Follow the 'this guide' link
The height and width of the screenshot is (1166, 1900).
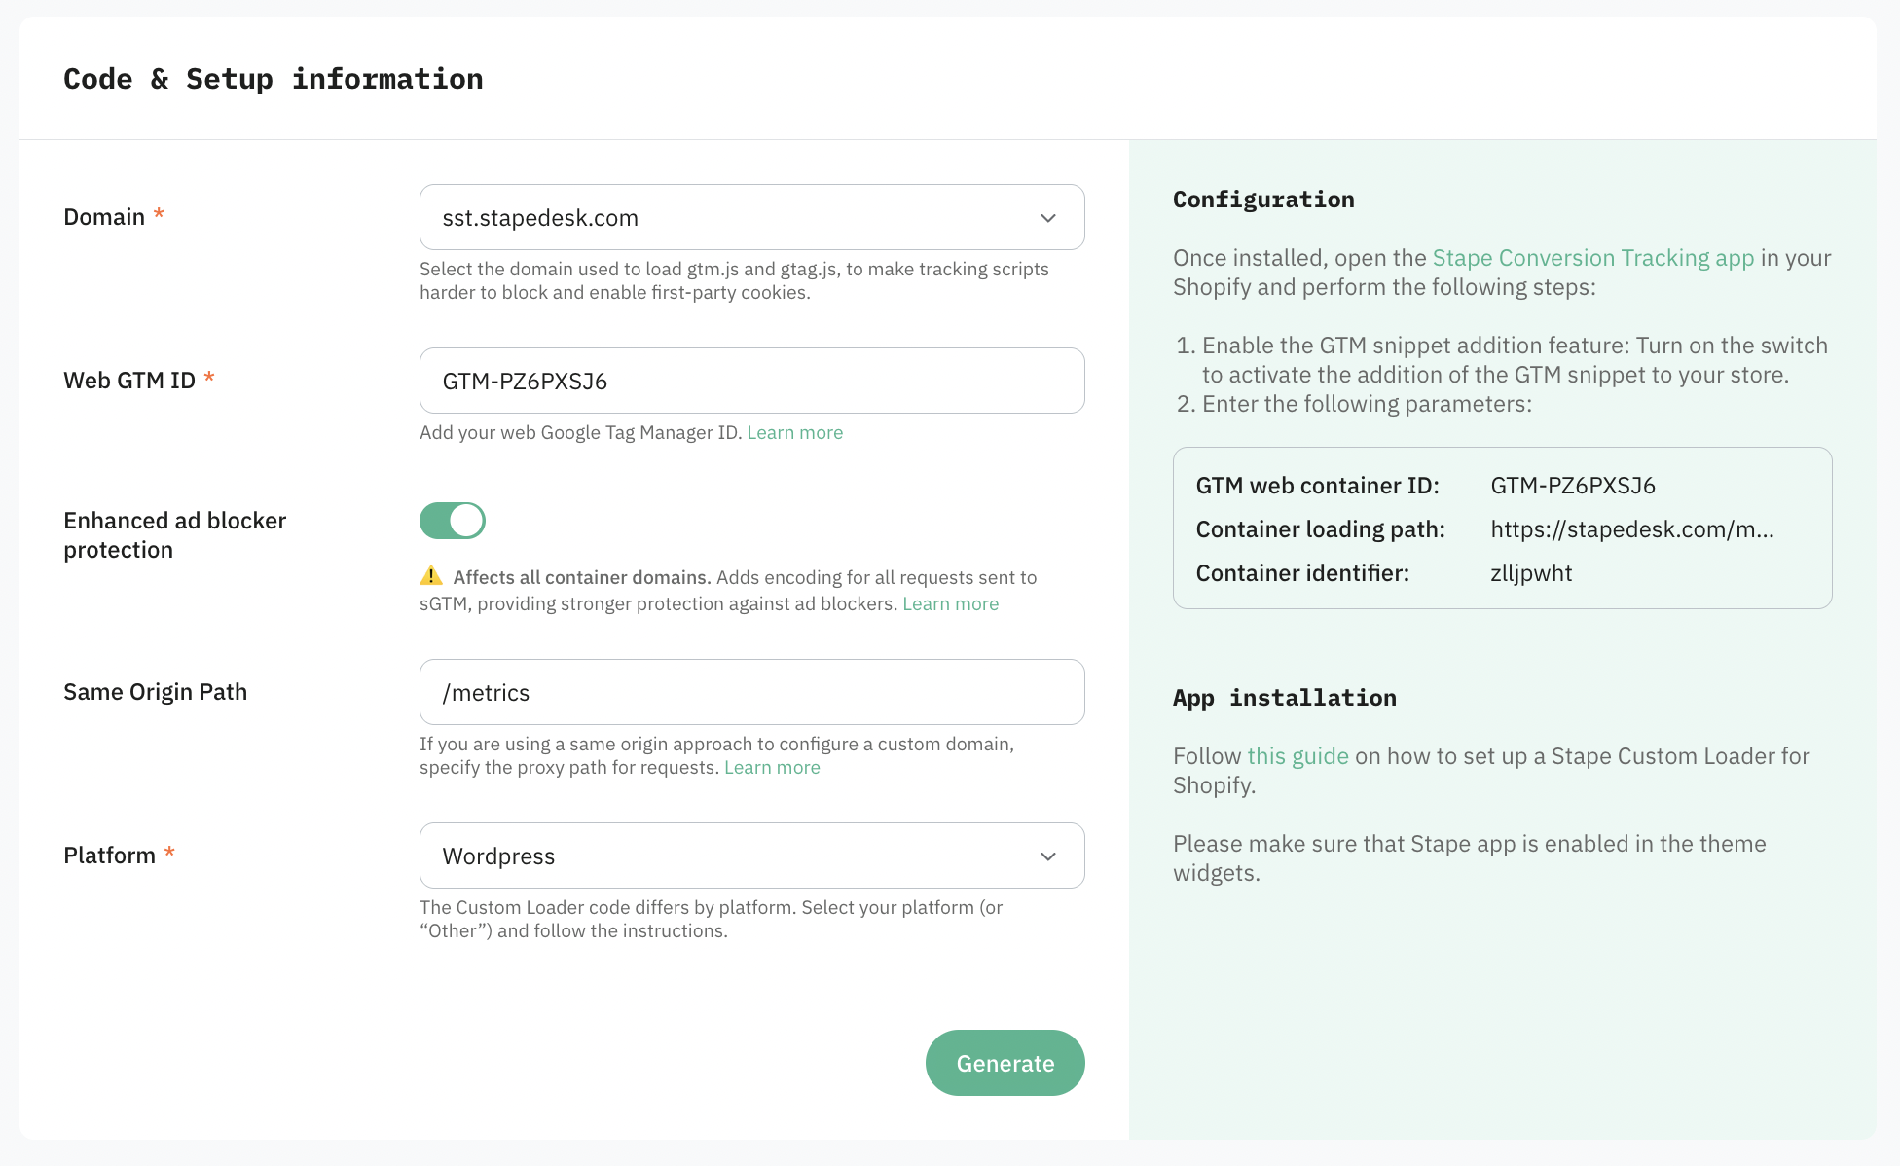[x=1297, y=756]
